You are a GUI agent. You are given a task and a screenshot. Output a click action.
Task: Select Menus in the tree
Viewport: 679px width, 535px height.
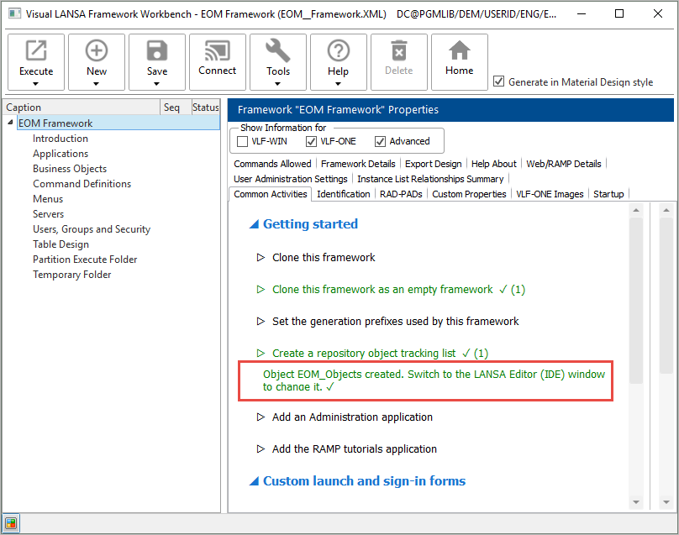pyautogui.click(x=48, y=199)
